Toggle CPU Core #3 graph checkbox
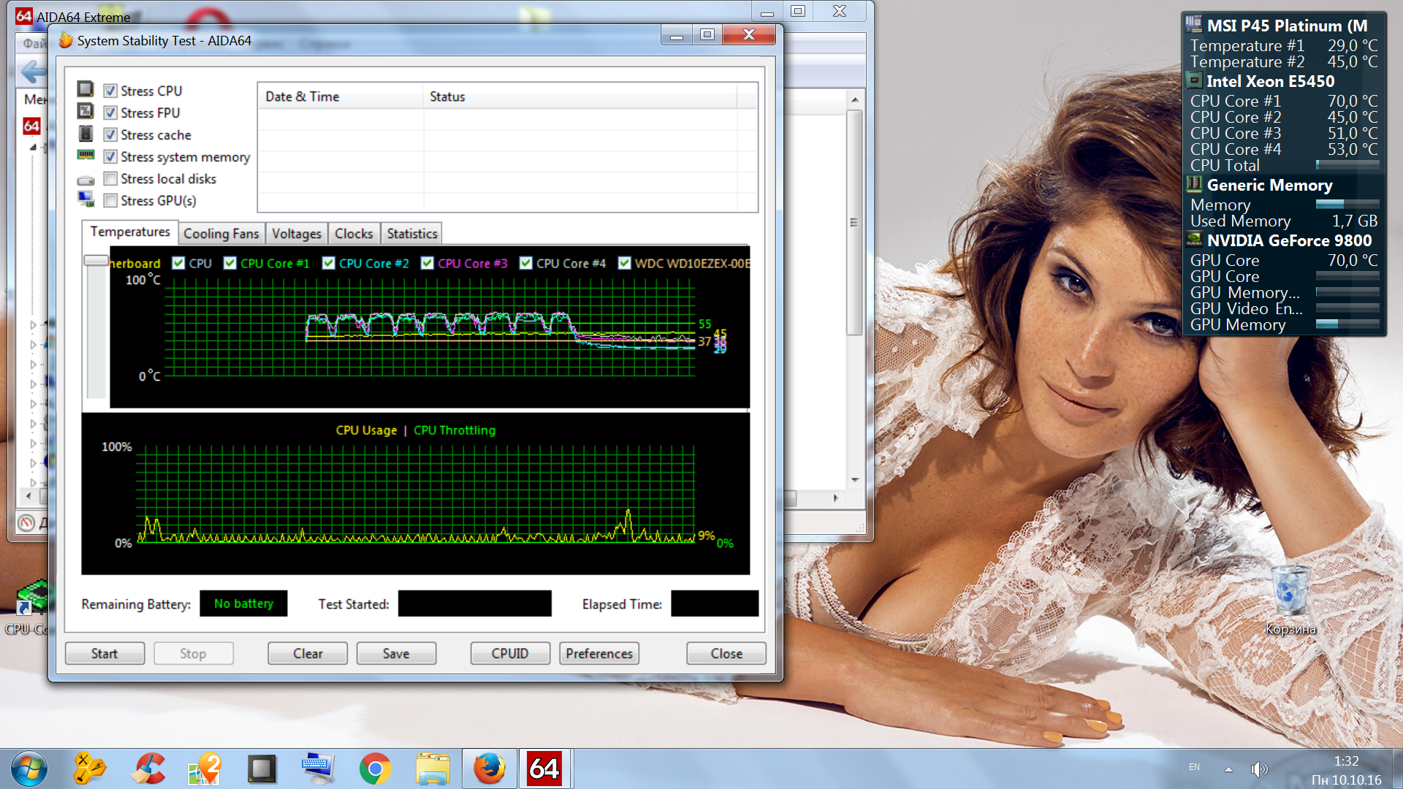 tap(427, 263)
